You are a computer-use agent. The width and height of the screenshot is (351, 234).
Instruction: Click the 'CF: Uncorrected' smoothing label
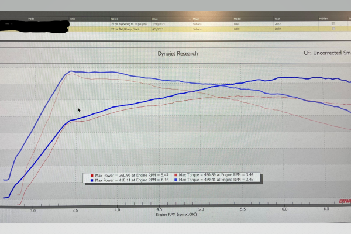[327, 53]
